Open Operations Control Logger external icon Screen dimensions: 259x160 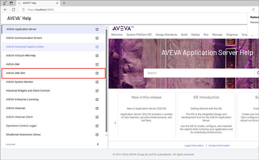pos(97,126)
